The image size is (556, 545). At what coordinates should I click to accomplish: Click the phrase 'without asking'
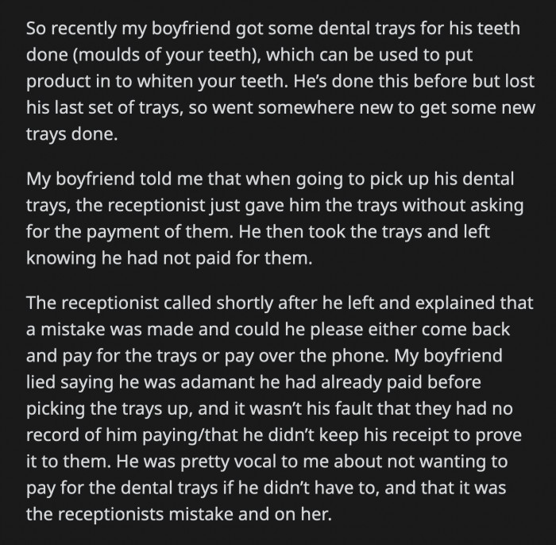[x=462, y=205]
